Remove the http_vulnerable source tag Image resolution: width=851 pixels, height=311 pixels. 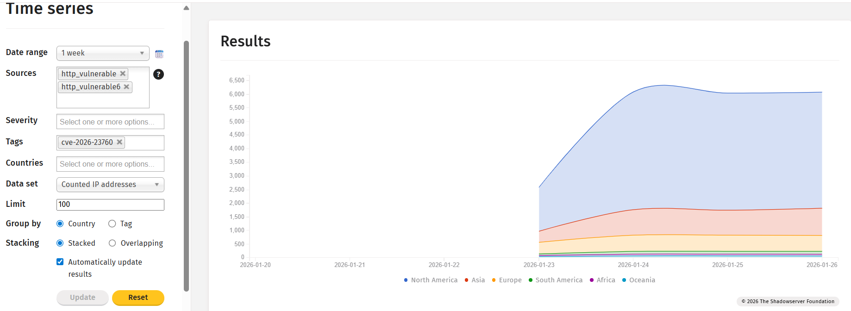[x=123, y=74]
